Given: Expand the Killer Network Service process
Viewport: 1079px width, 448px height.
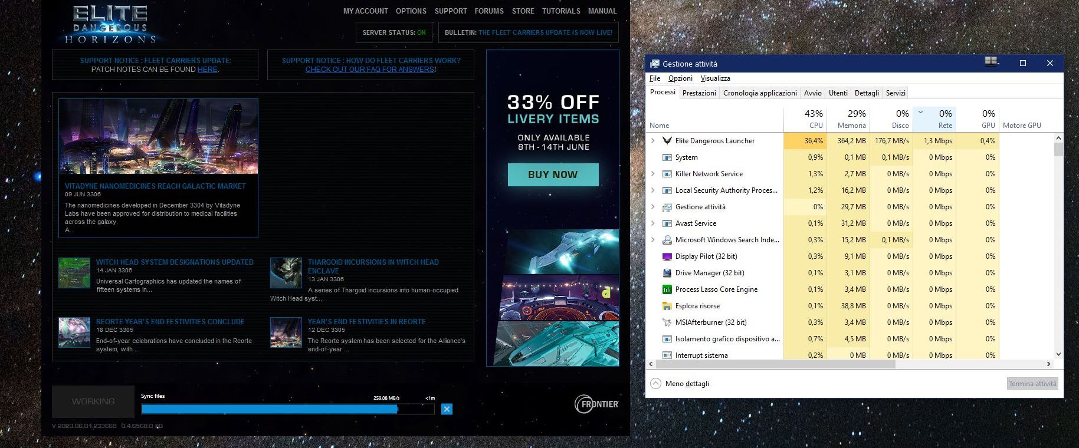Looking at the screenshot, I should pos(652,174).
